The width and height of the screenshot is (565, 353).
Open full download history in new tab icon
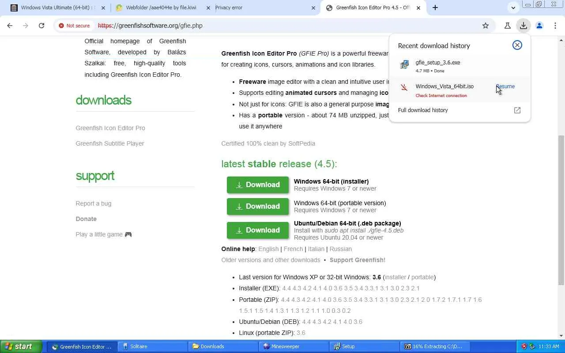517,110
